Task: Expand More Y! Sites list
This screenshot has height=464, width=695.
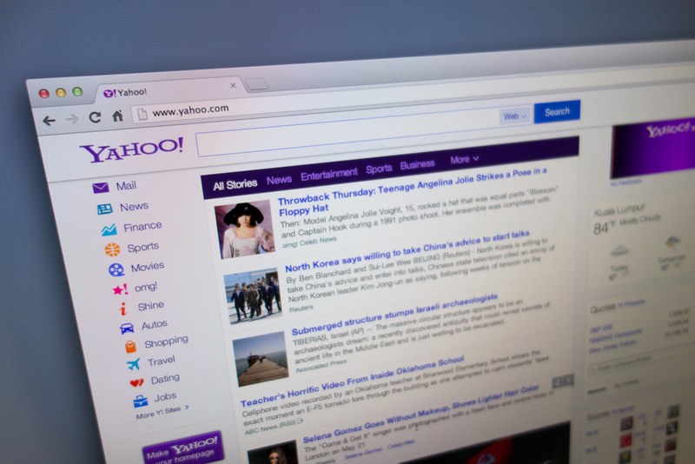Action: [162, 414]
